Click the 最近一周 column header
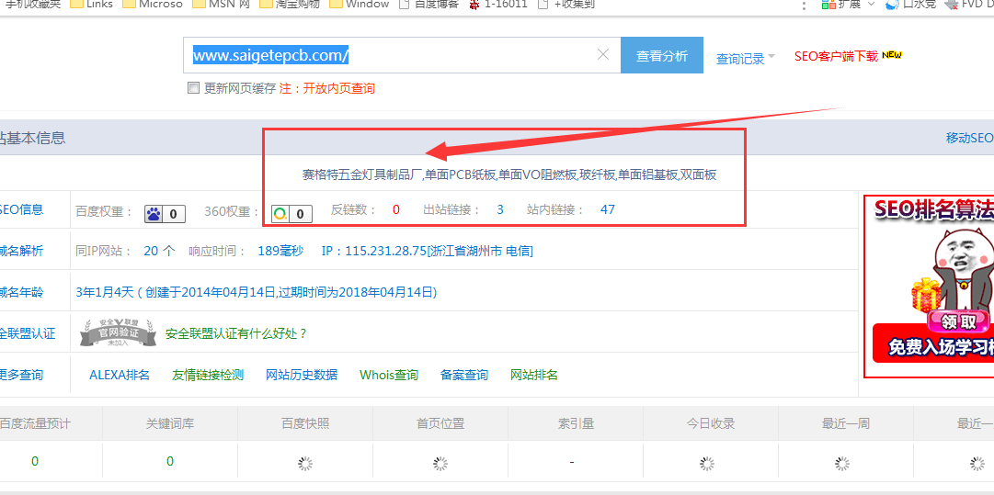Screen dimensions: 994x495 pos(846,423)
